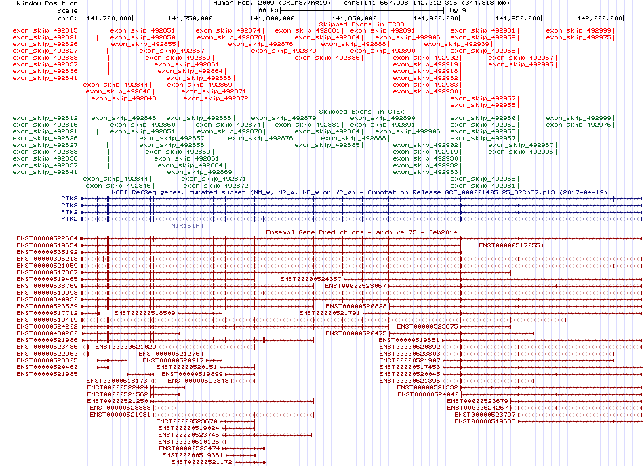644x466 pixels.
Task: Click the Skipped Exons in GTEx track title
Action: [x=361, y=112]
